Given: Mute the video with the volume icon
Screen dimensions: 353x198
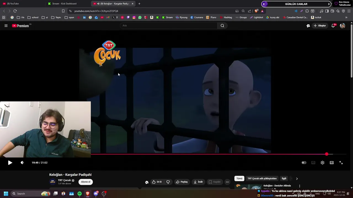Looking at the screenshot, I should (x=22, y=163).
